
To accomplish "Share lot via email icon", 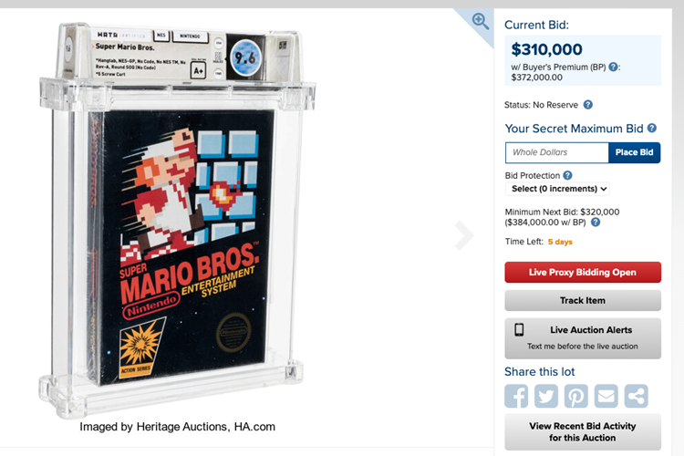I will click(x=606, y=396).
